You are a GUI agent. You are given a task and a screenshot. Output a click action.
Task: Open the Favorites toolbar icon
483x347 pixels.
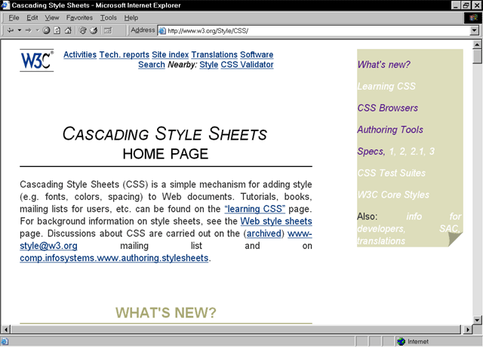(x=94, y=30)
